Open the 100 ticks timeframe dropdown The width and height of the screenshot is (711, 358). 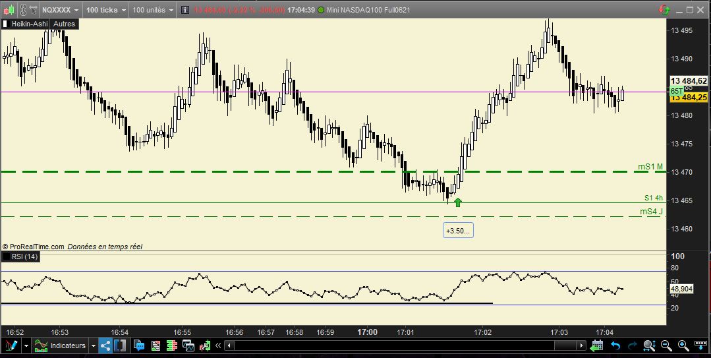pyautogui.click(x=105, y=9)
